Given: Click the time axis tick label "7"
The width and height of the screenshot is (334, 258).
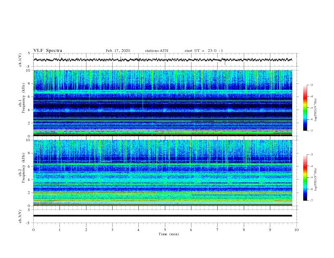Looking at the screenshot, I should 218,230.
